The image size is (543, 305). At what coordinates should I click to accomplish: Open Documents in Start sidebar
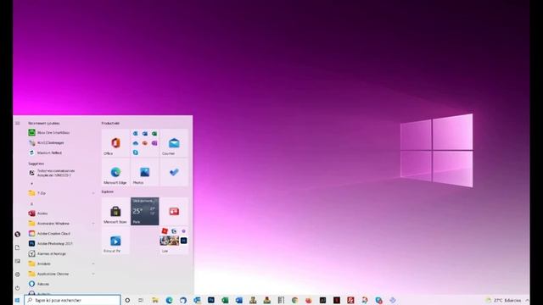18,247
